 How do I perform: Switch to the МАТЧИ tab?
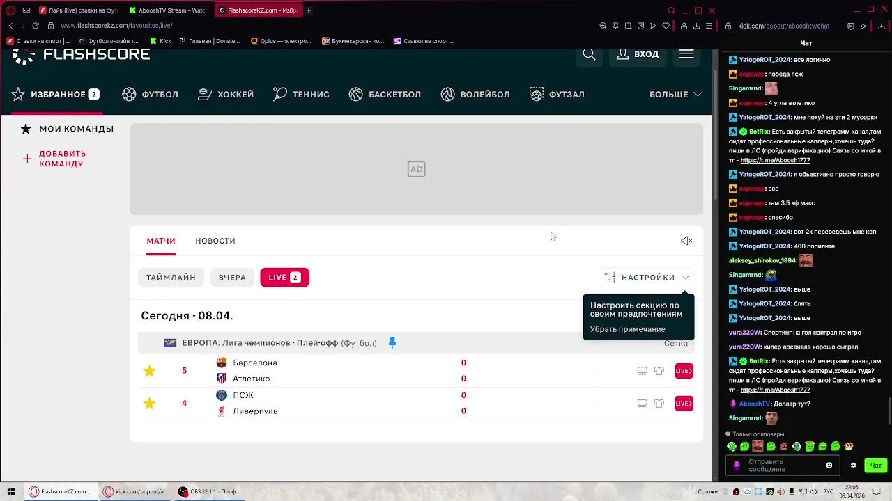161,241
